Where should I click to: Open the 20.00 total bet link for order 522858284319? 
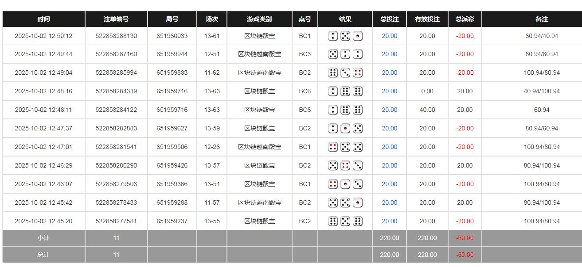pyautogui.click(x=389, y=91)
